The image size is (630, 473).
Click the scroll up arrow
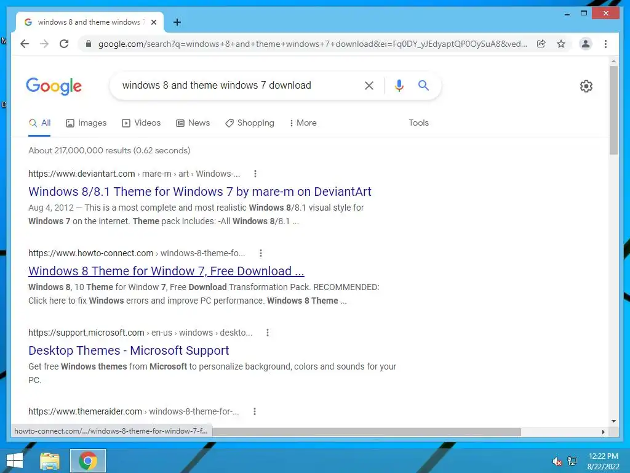point(613,61)
